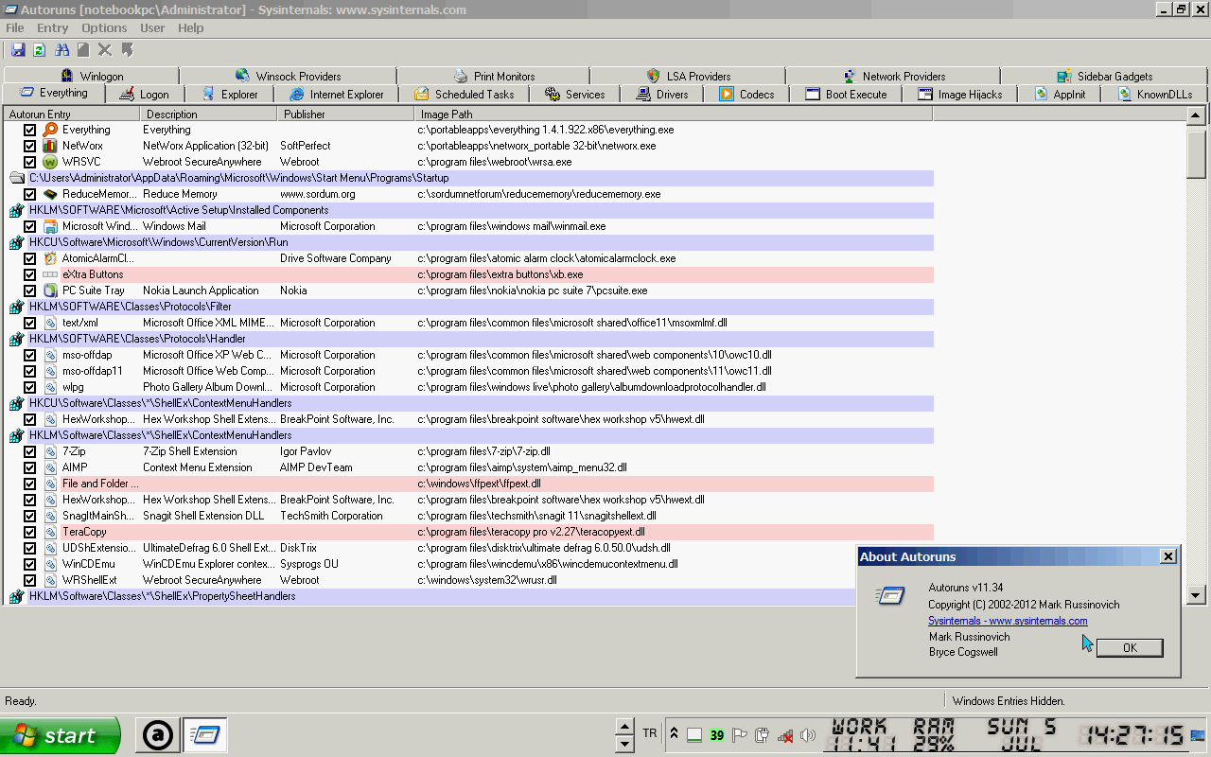This screenshot has height=757, width=1211.
Task: Switch to the Winlogon tab
Action: [x=91, y=76]
